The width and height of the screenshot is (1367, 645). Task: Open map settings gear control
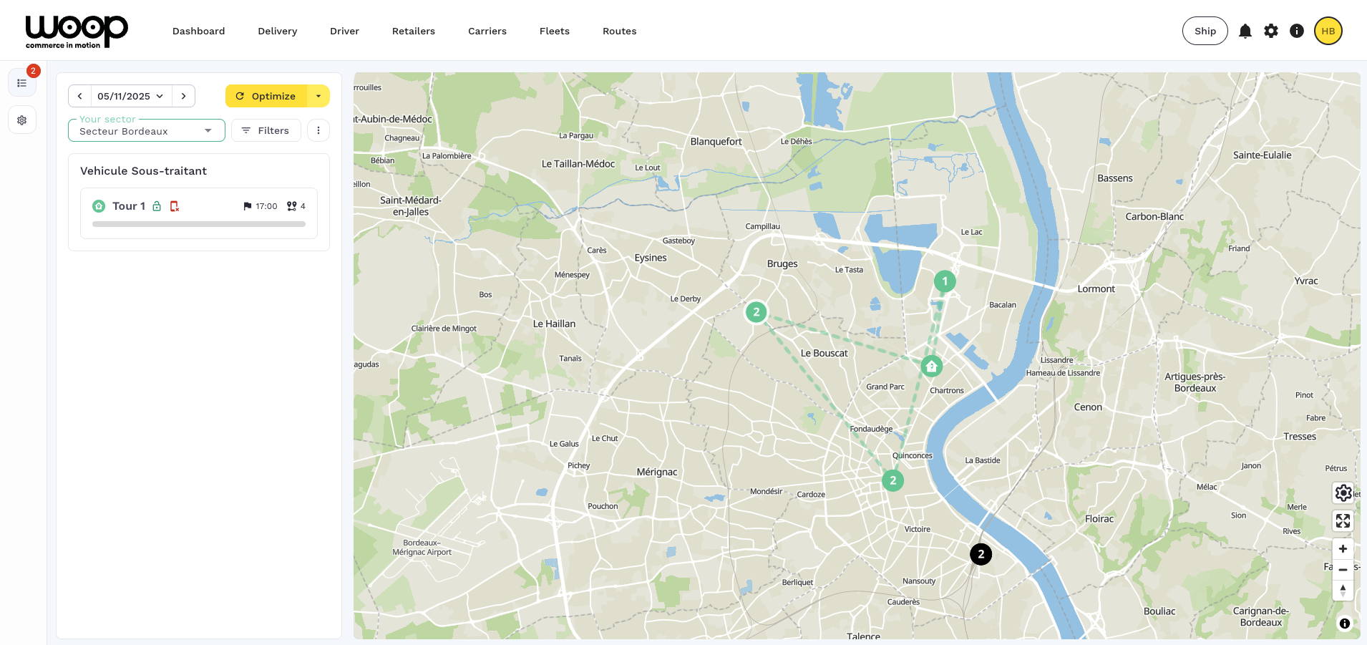point(1343,493)
